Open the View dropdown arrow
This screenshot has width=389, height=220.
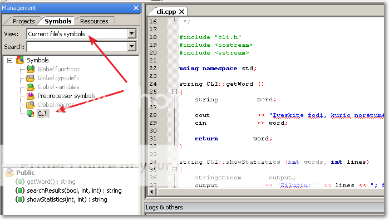point(132,33)
